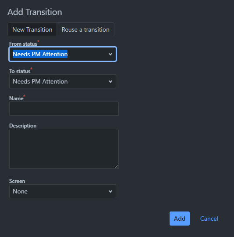Click the Add Transition dialog heading

tap(35, 12)
